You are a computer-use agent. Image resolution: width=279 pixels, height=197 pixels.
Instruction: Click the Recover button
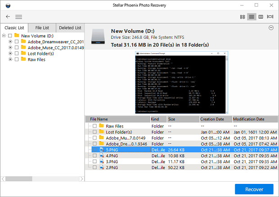pos(254,189)
